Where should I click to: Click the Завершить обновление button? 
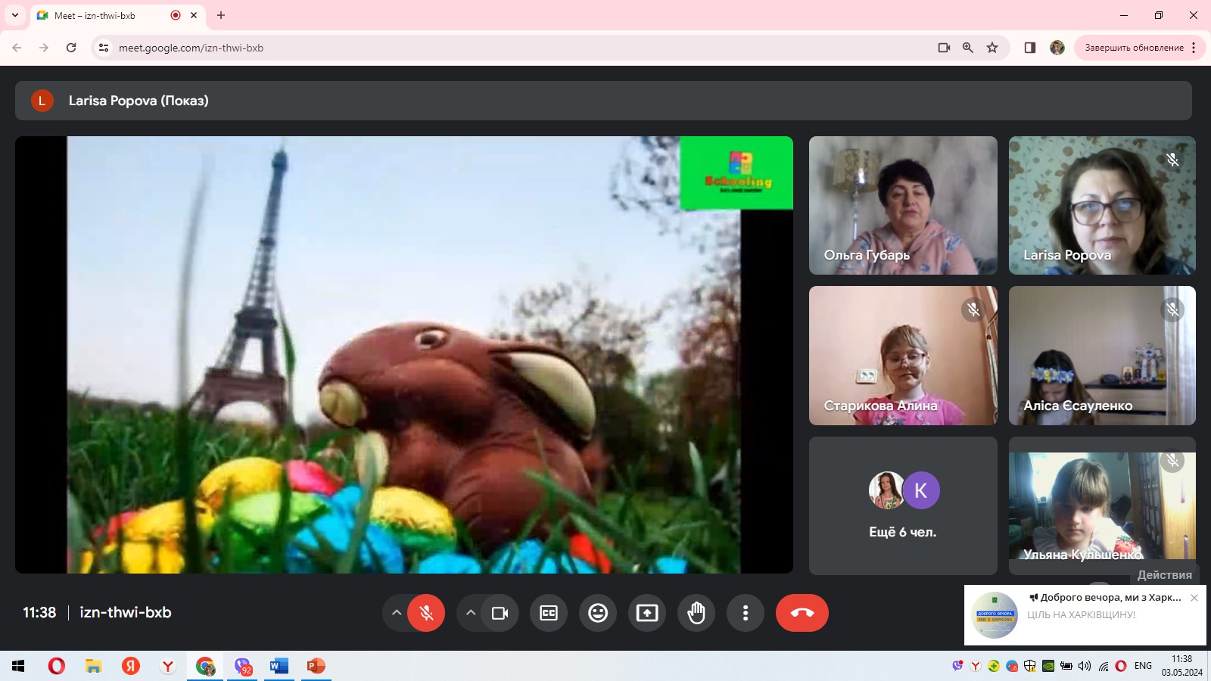coord(1133,48)
